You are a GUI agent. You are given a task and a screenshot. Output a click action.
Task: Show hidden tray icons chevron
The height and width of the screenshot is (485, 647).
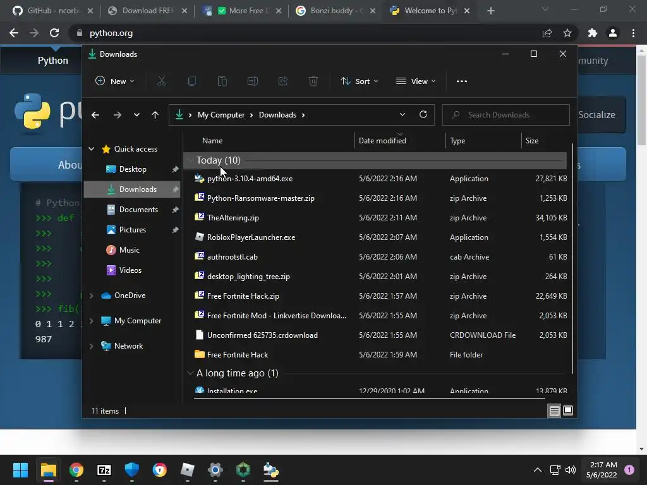click(537, 470)
